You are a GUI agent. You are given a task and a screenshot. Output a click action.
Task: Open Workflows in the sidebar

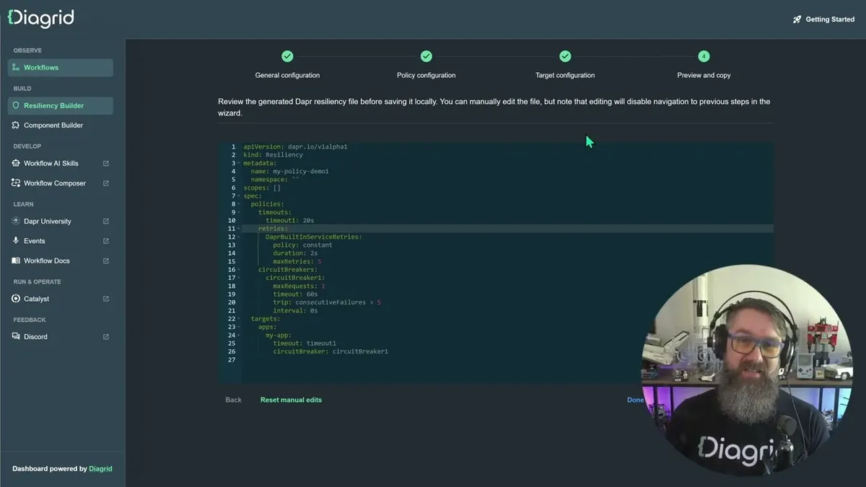[x=61, y=67]
